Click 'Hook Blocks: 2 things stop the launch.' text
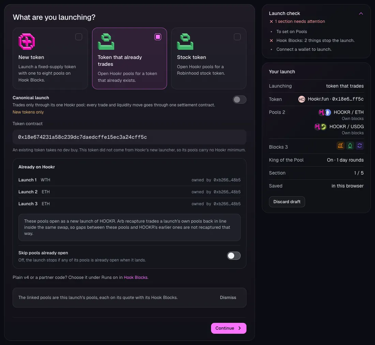The height and width of the screenshot is (345, 375). [315, 41]
